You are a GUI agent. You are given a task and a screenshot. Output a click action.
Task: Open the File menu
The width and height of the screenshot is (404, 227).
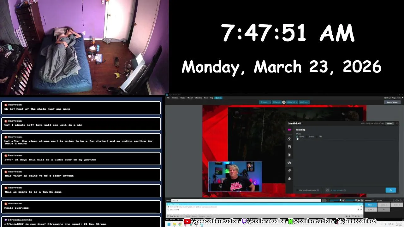tap(168, 98)
